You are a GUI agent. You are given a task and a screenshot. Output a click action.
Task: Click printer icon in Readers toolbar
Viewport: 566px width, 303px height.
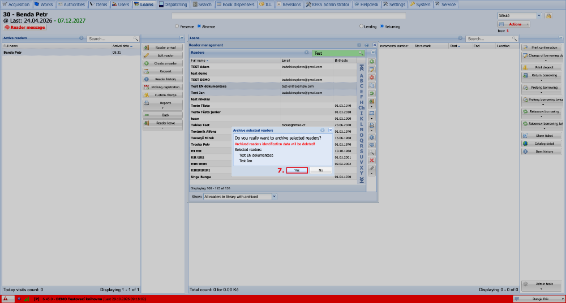coord(371,125)
